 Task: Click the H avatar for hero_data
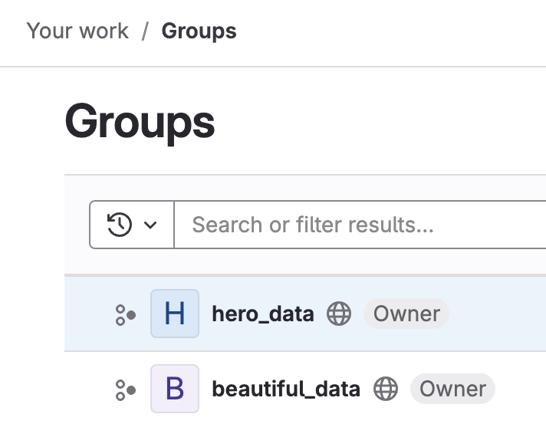tap(175, 314)
